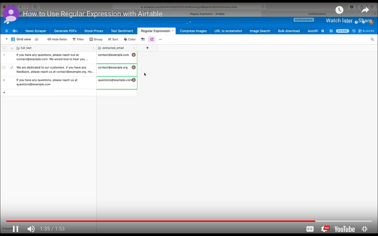Open full_text column dropdown arrow
The height and width of the screenshot is (236, 378).
click(x=93, y=48)
